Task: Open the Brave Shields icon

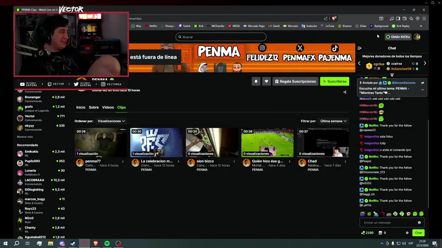Action: tap(334, 19)
